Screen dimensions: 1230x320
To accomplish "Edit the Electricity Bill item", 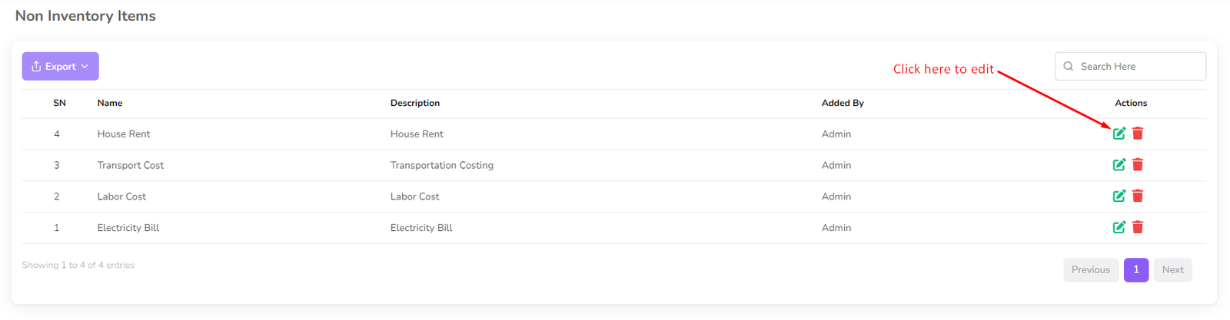I will tap(1119, 227).
